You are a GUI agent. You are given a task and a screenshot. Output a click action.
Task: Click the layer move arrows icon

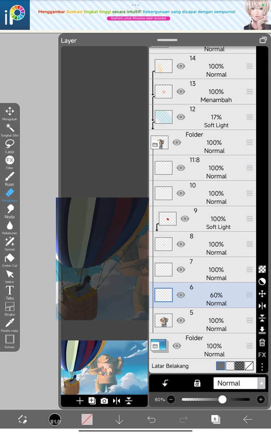coord(262,294)
